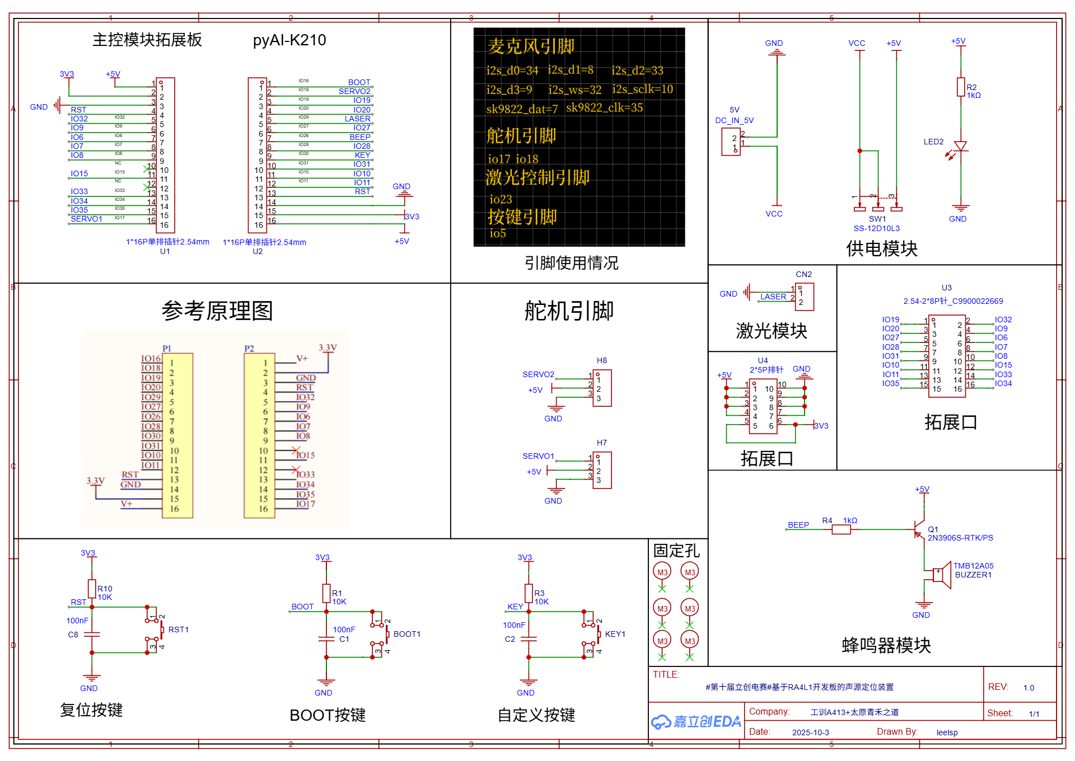Select the 2.54-2*8P针_C9900022669 part name

(x=953, y=301)
